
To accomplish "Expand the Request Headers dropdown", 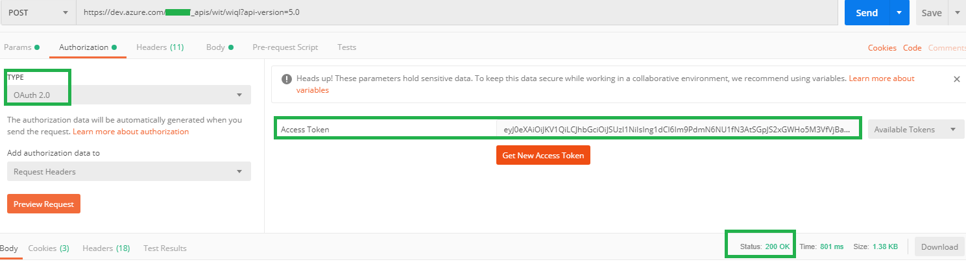I will [x=128, y=172].
